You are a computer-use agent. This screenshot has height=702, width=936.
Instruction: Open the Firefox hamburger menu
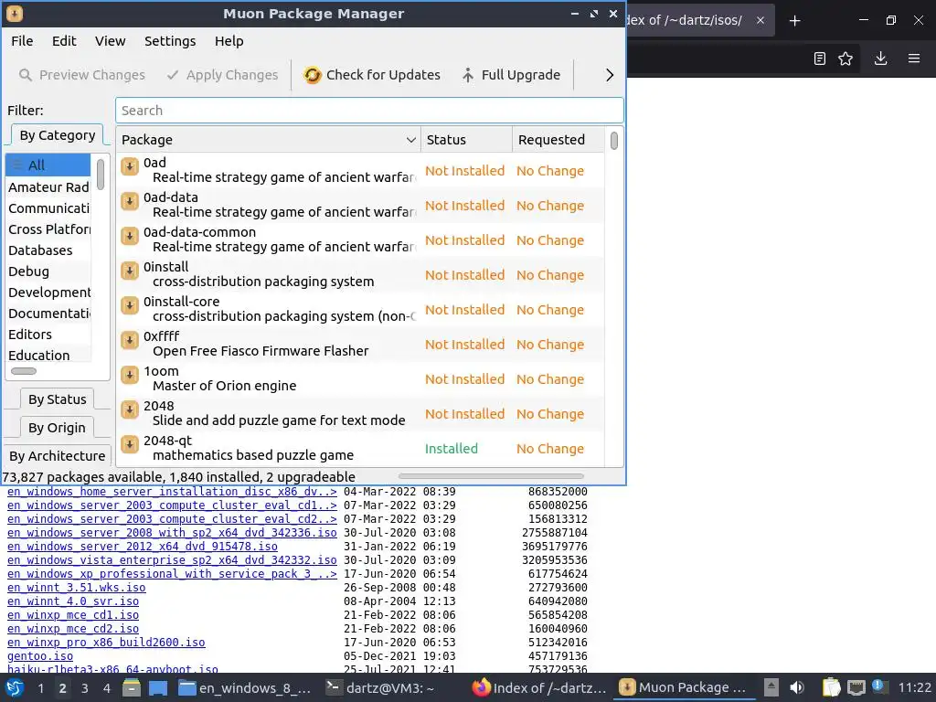[x=914, y=58]
